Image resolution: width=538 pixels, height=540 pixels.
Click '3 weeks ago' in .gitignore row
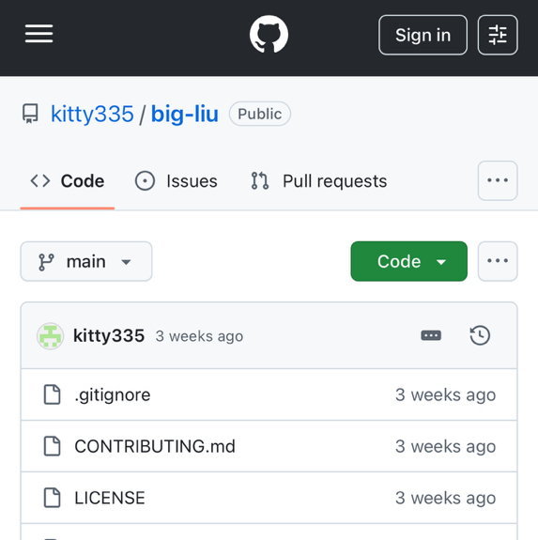[445, 394]
